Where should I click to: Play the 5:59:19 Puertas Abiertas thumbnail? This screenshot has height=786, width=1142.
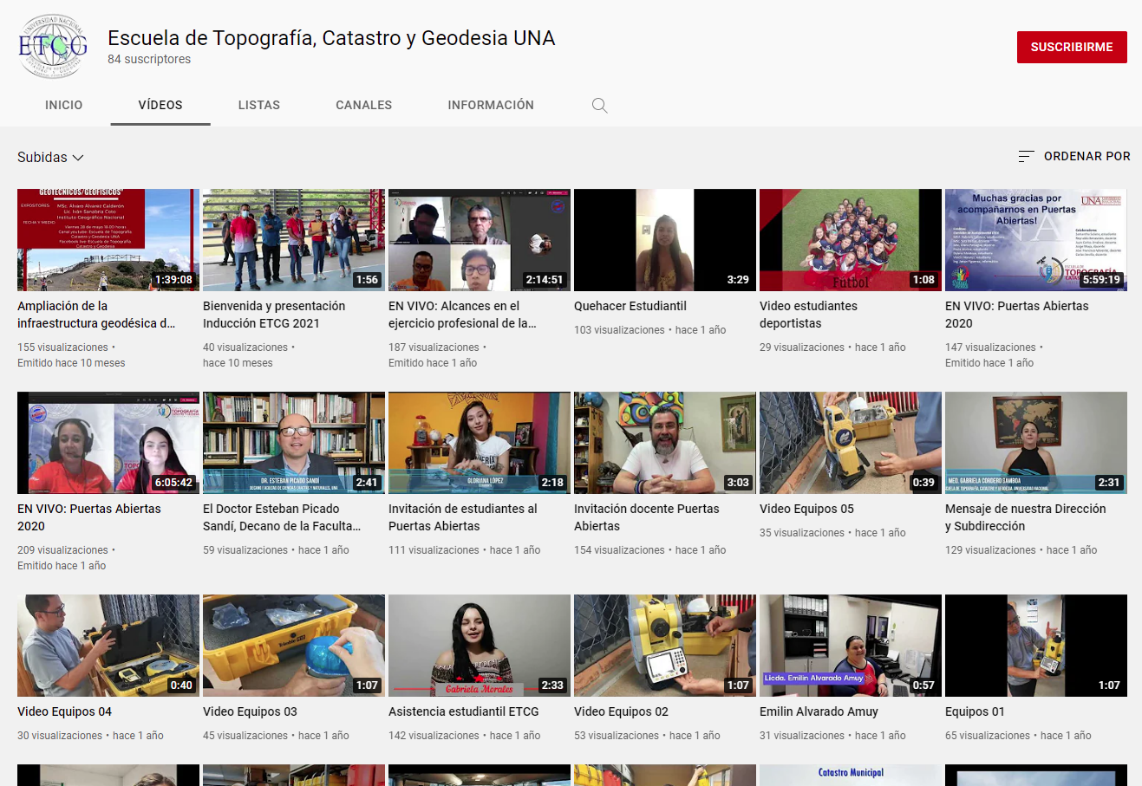point(1036,240)
